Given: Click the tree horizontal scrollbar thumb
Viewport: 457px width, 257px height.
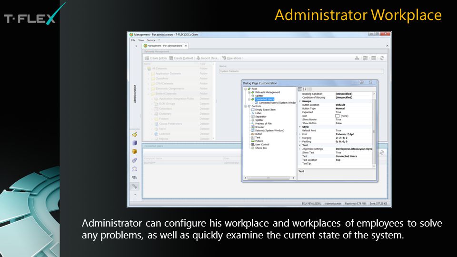Looking at the screenshot, I should tap(268, 178).
